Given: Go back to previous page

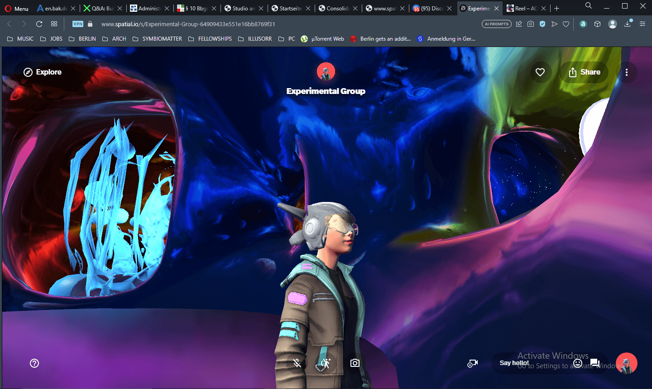Looking at the screenshot, I should (x=9, y=24).
